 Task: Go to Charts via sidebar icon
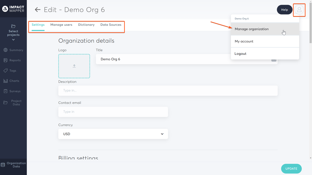pyautogui.click(x=13, y=81)
